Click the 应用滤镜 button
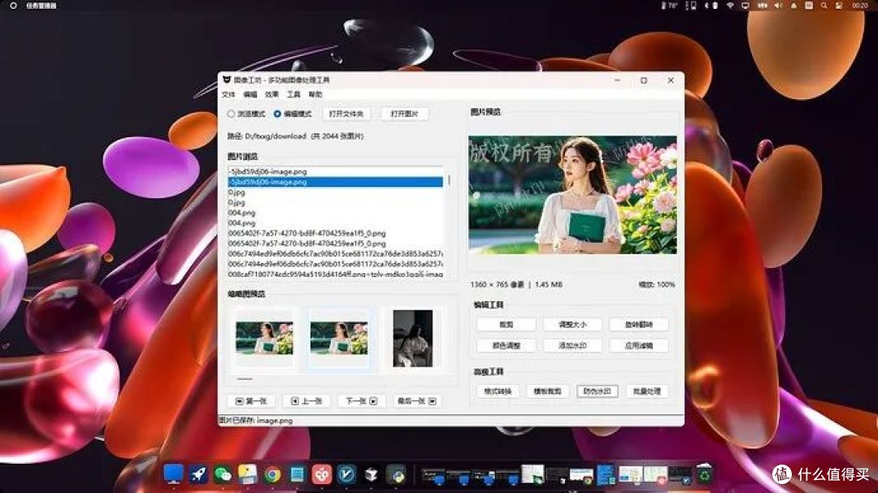 pyautogui.click(x=639, y=346)
